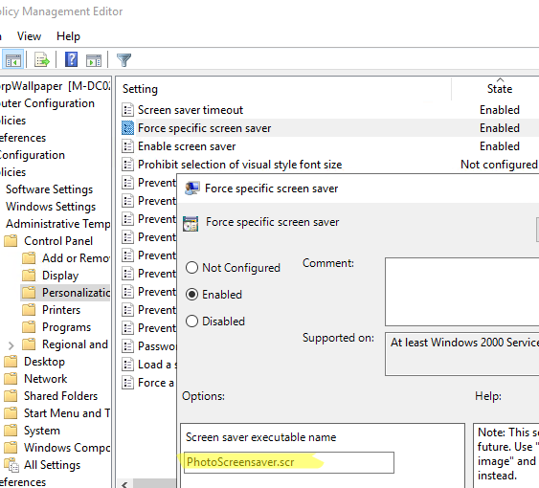The height and width of the screenshot is (488, 539).
Task: Open the Help menu
Action: [x=68, y=36]
